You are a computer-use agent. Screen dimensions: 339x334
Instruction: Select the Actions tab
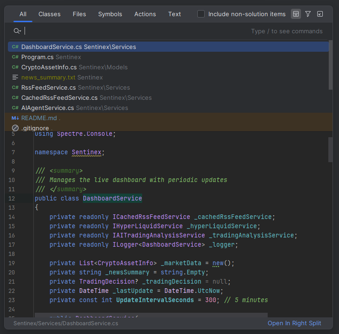[145, 14]
